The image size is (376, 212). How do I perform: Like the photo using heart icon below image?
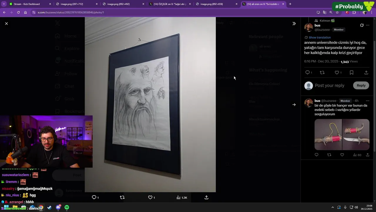[x=150, y=197]
